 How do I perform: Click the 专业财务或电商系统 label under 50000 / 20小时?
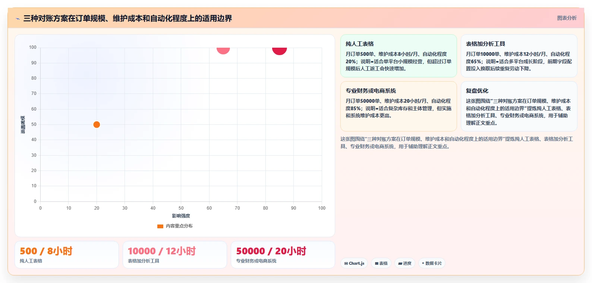(256, 261)
